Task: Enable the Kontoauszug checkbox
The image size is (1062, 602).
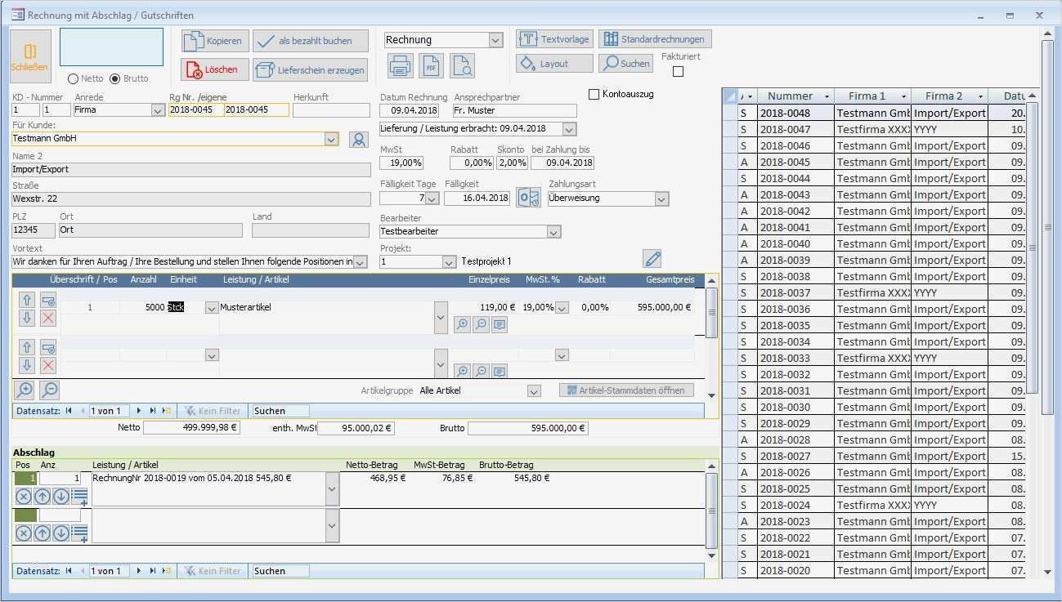Action: coord(594,95)
